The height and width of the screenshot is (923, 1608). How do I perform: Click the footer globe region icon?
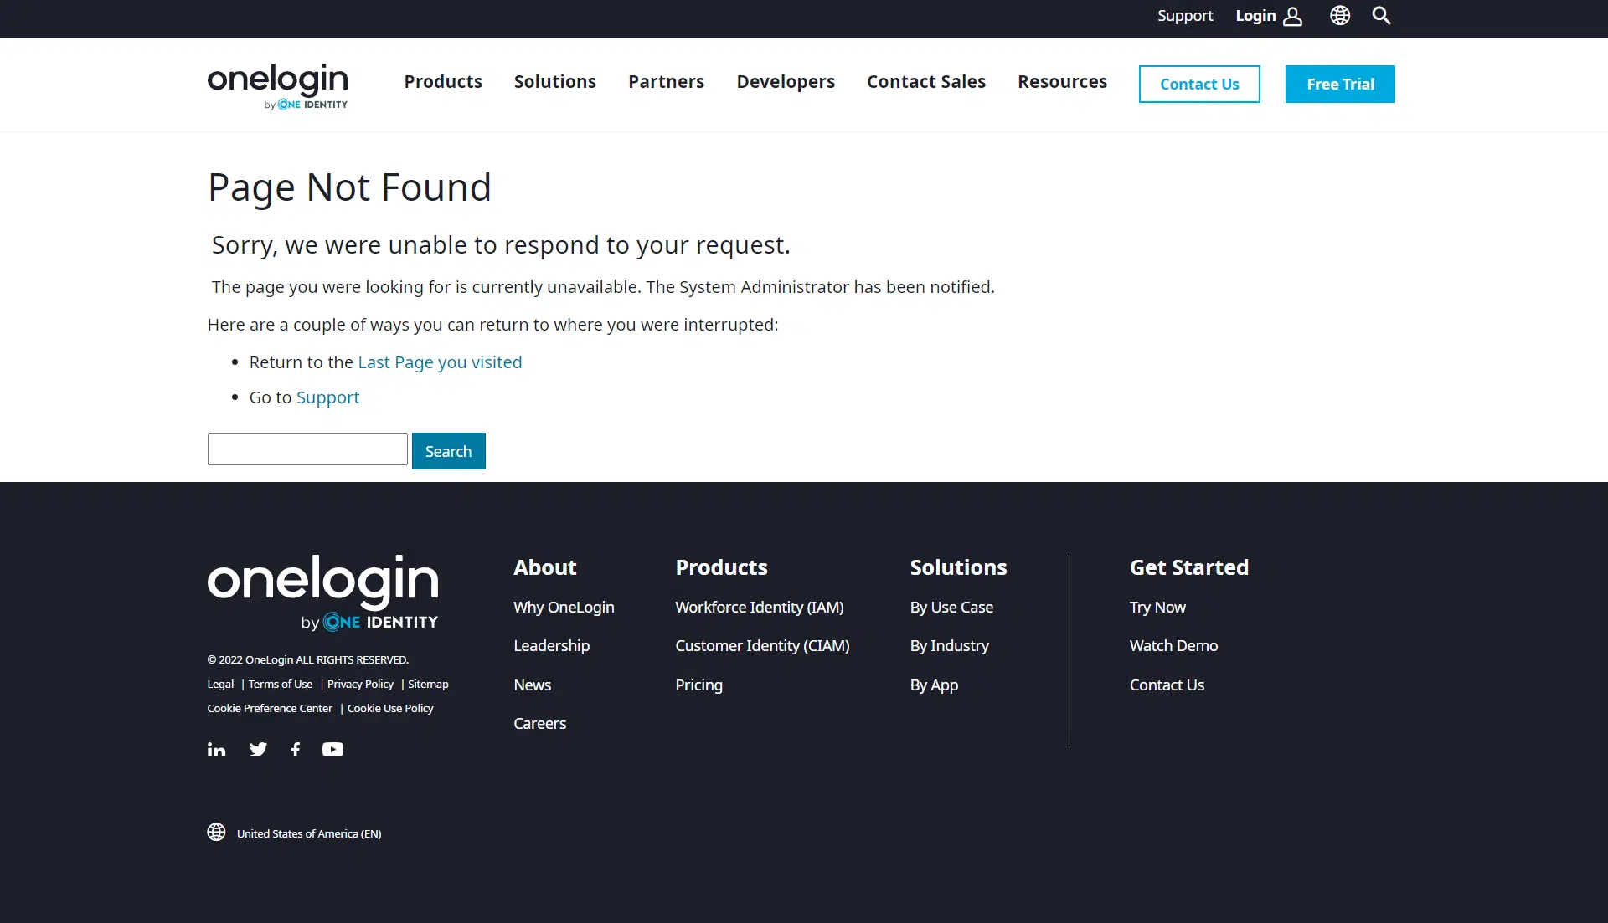point(216,833)
